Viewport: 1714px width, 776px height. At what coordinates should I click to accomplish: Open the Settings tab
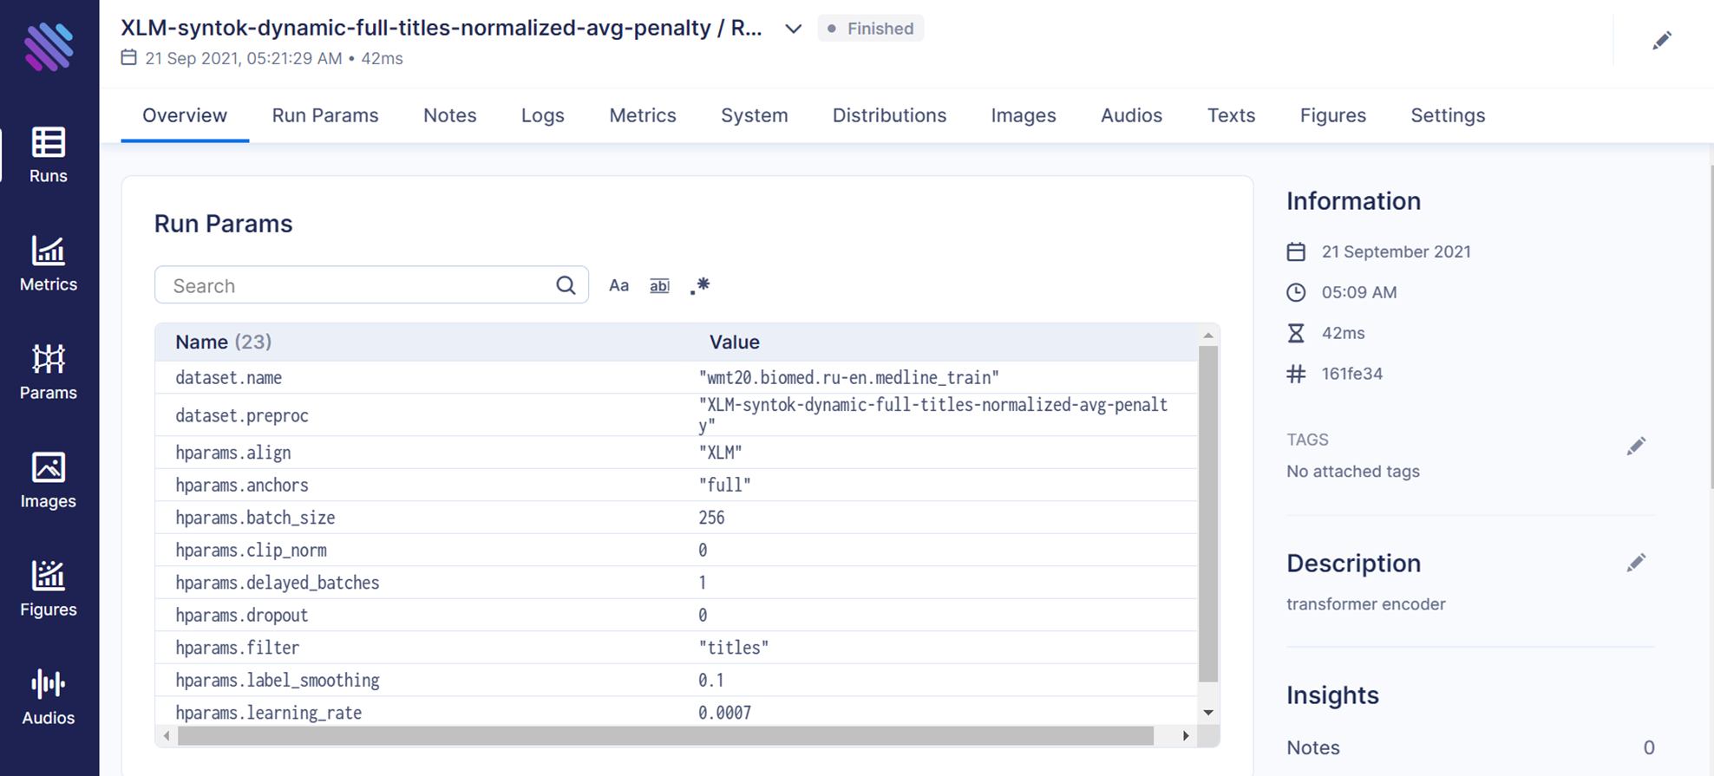click(x=1448, y=115)
